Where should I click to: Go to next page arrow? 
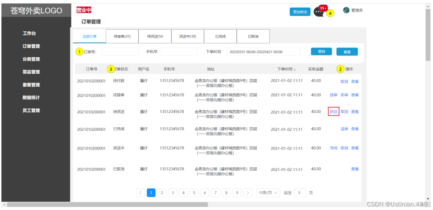point(248,193)
